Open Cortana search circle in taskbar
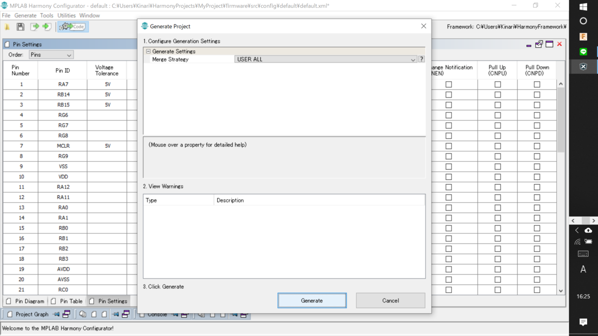 point(584,21)
